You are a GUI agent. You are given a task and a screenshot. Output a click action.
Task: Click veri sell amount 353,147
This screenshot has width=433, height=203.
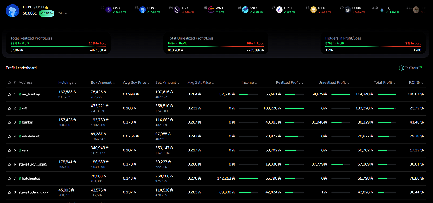tap(164, 148)
